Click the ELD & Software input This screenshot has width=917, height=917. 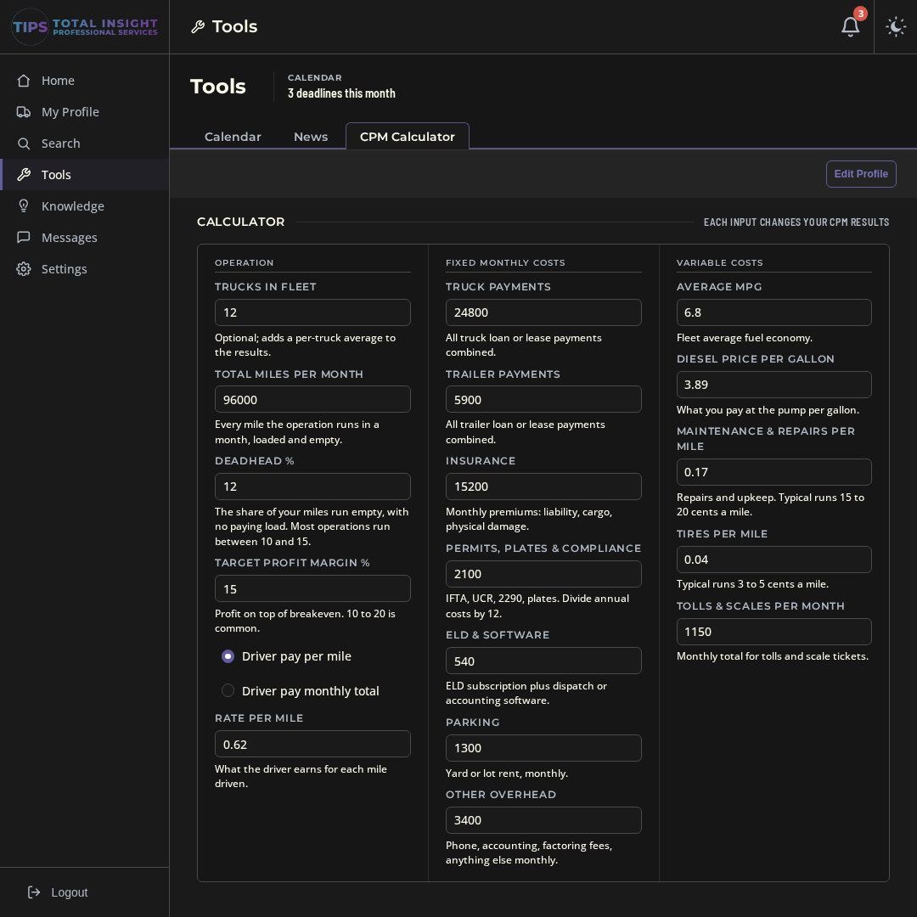(543, 661)
